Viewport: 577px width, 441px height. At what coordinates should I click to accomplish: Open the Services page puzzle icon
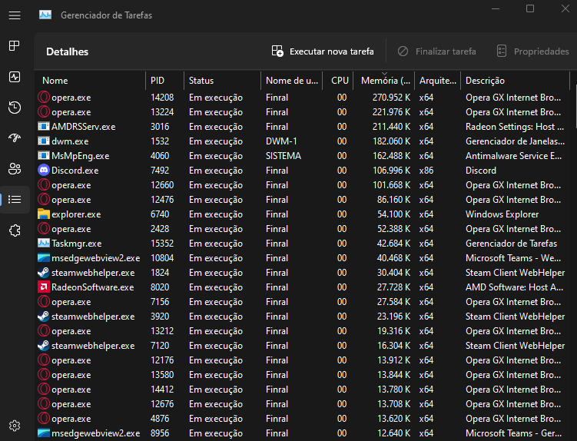click(15, 230)
